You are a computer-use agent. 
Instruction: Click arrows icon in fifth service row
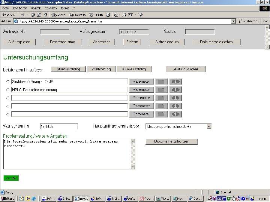[x=175, y=114]
